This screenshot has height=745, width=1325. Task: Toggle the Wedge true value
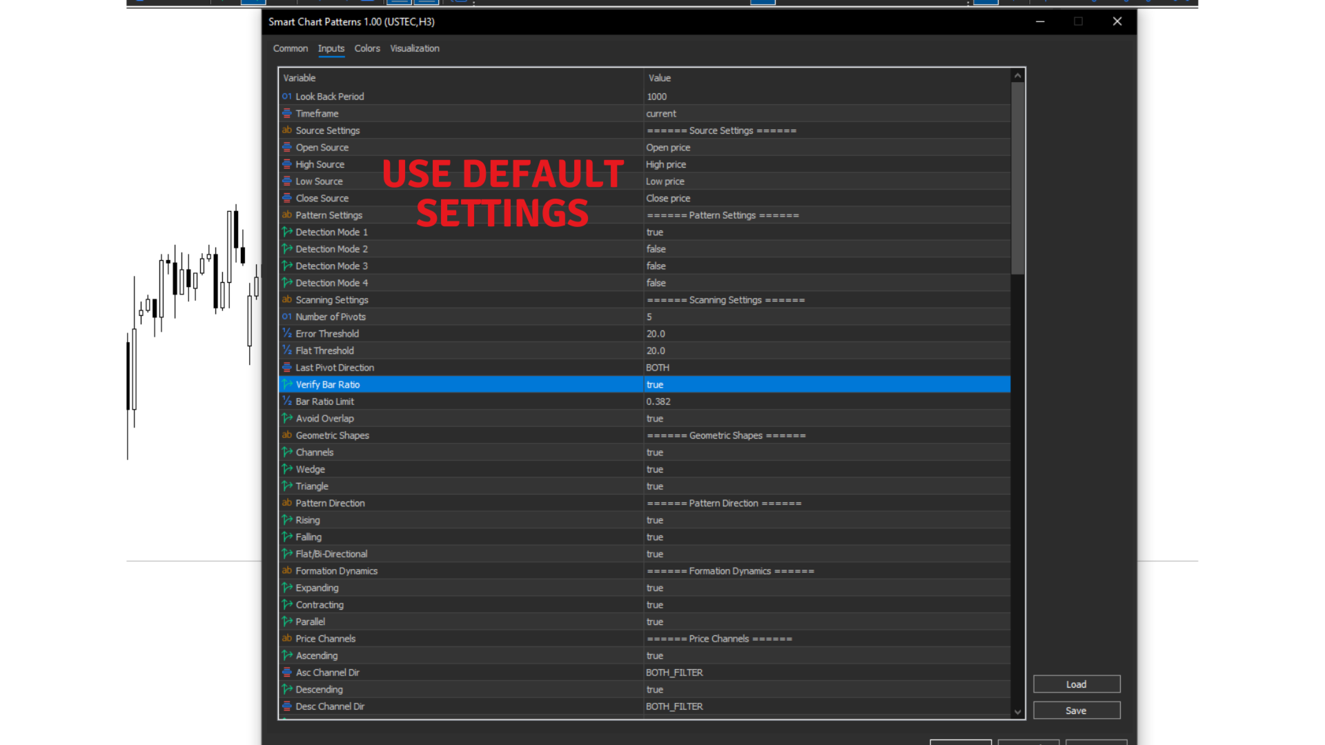point(655,470)
